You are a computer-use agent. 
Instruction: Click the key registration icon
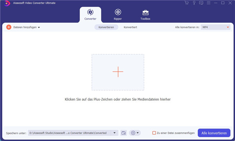point(194,3)
